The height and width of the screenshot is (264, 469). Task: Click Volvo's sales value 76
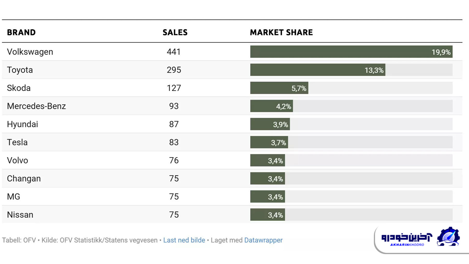click(174, 160)
